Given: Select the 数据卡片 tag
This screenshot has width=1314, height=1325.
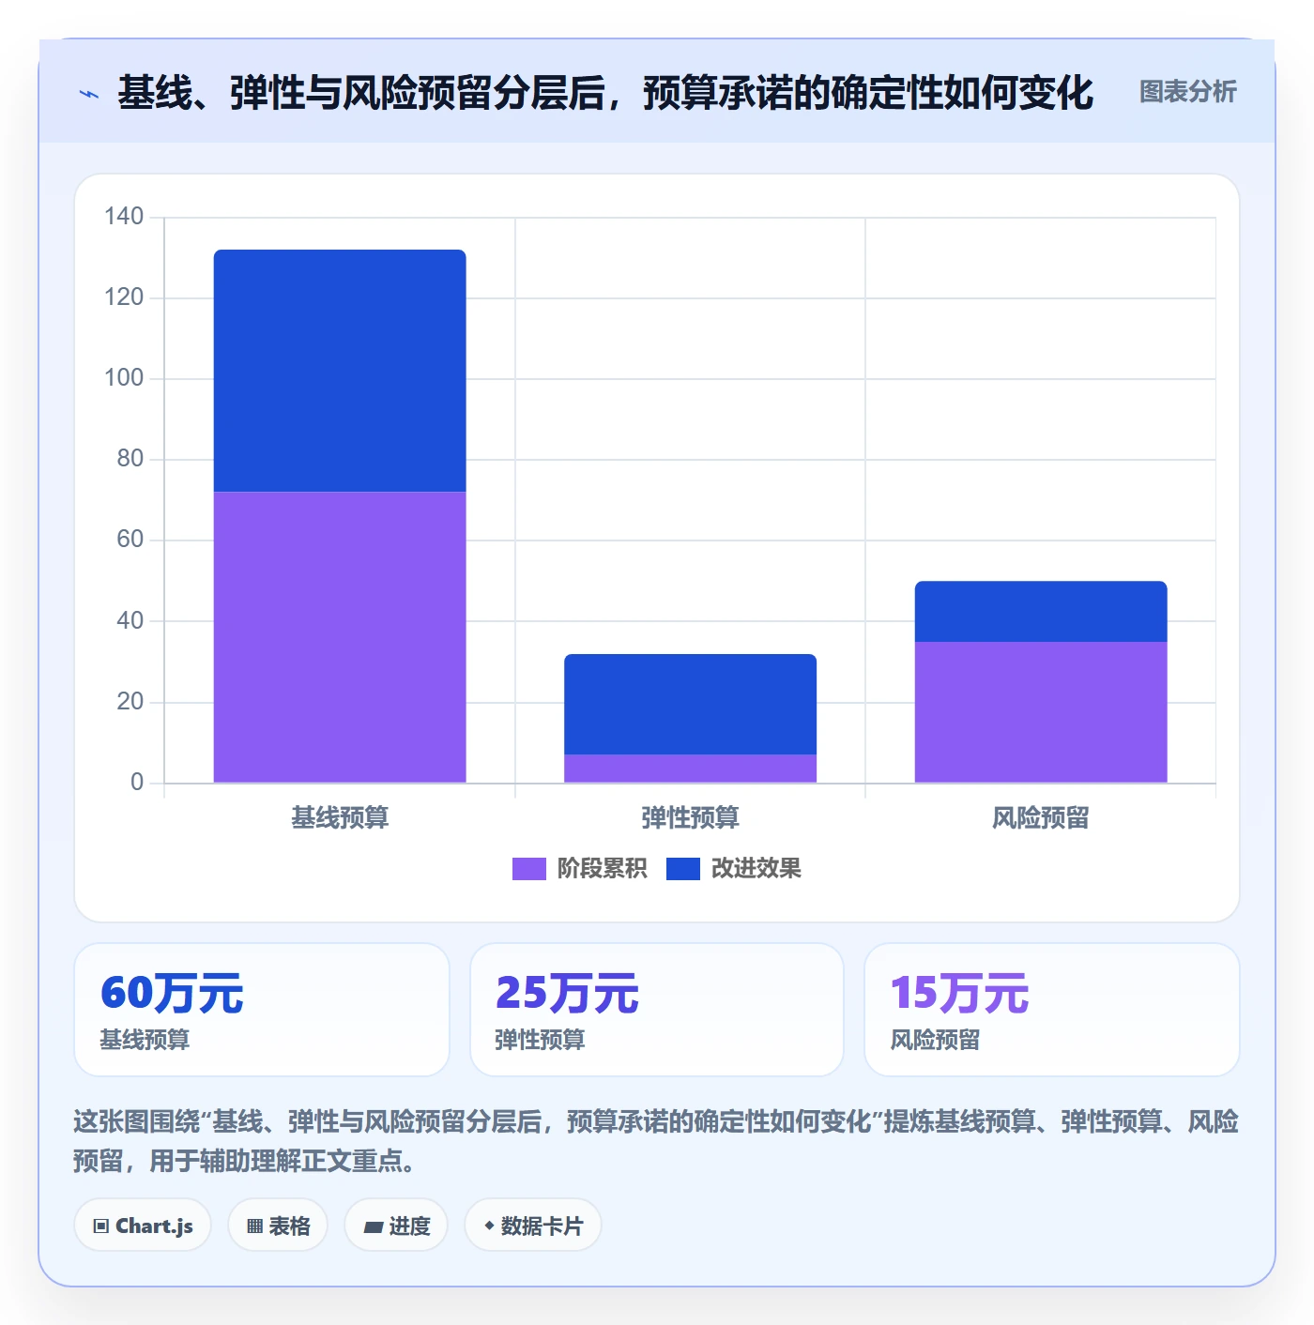Looking at the screenshot, I should pyautogui.click(x=533, y=1226).
